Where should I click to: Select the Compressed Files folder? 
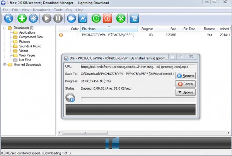point(31,37)
